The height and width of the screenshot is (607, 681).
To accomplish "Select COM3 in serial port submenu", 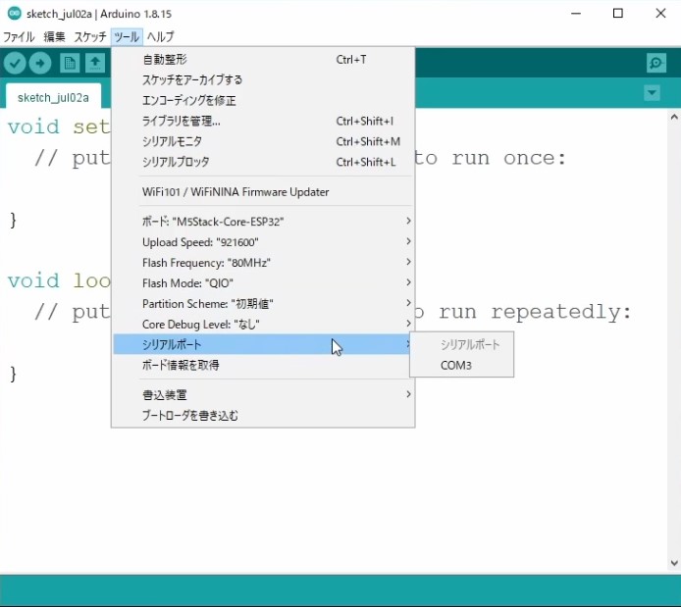I will (461, 366).
